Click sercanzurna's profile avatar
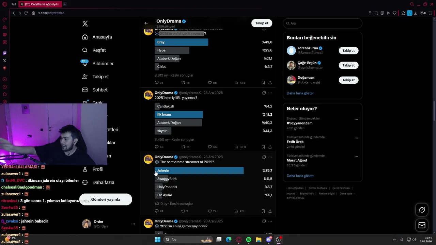The height and width of the screenshot is (245, 436). 291,51
